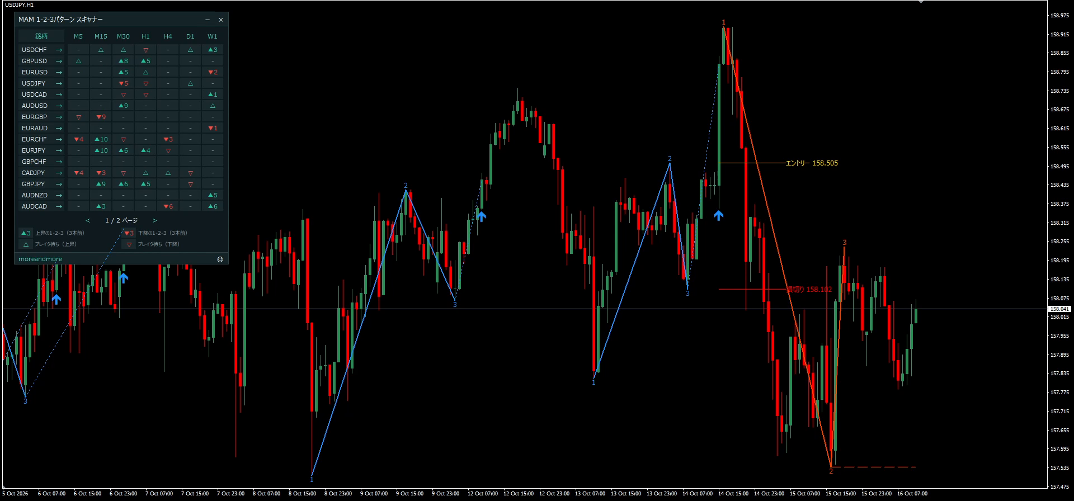
Task: Click the 損切り 158.102 stop-loss label
Action: 809,290
